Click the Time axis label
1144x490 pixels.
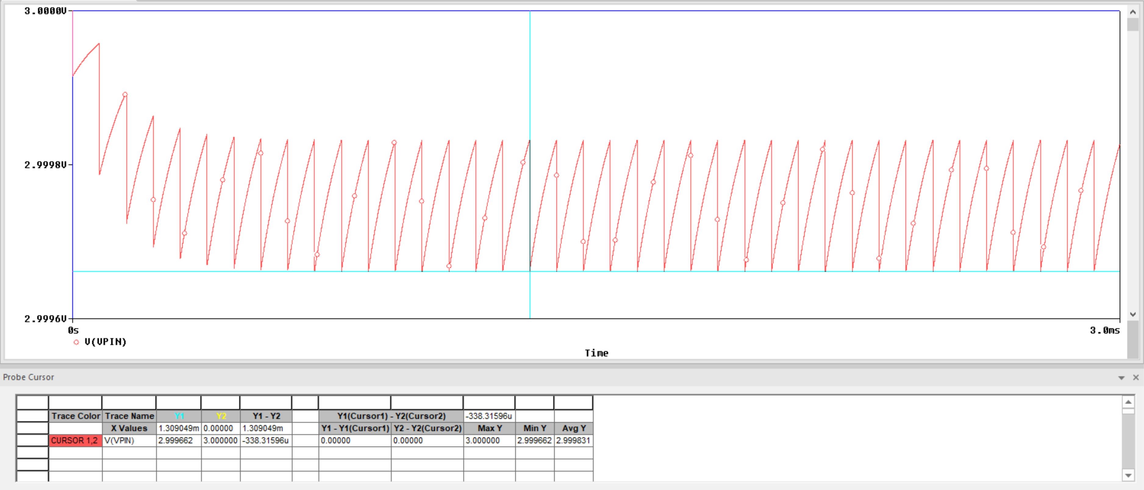596,353
